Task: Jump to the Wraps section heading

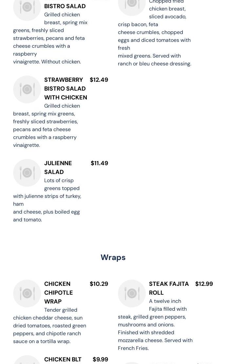Action: point(113,257)
